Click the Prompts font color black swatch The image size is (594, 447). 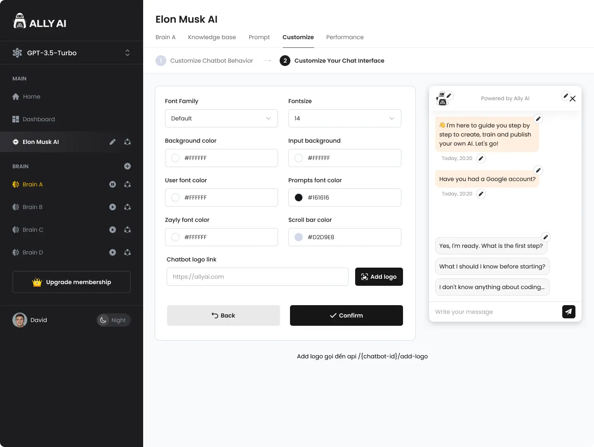299,198
